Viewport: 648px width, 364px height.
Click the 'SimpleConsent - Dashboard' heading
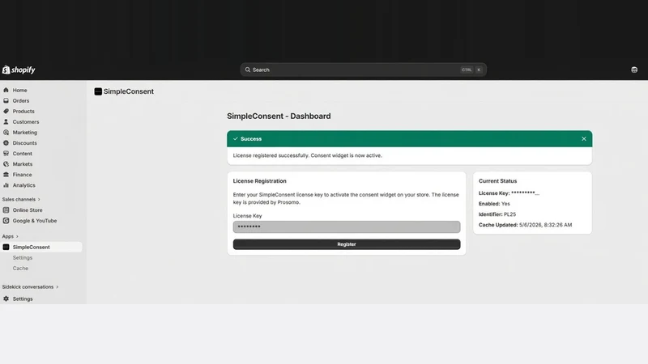tap(279, 116)
